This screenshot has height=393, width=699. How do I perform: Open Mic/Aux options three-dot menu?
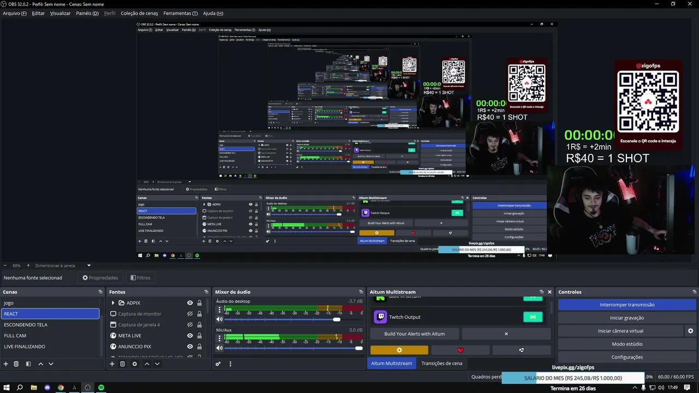pos(219,338)
